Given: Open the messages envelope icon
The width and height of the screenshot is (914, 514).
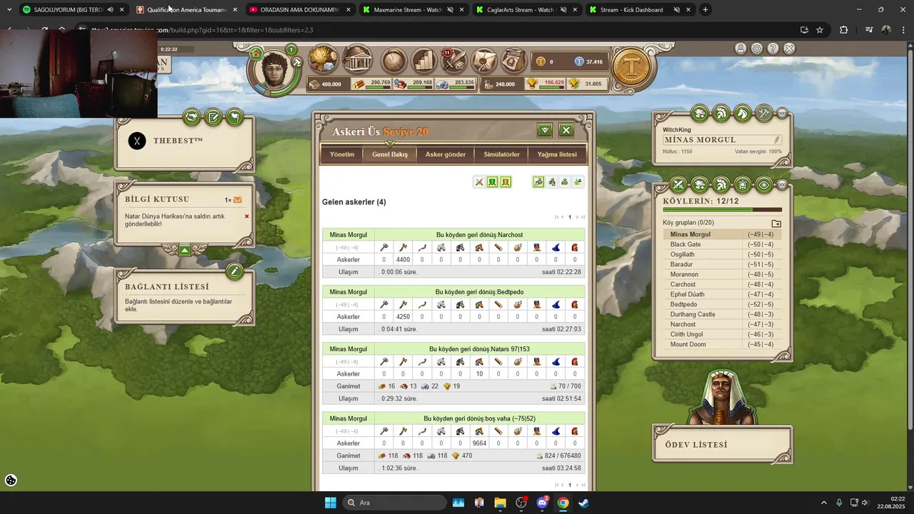Looking at the screenshot, I should pyautogui.click(x=484, y=61).
